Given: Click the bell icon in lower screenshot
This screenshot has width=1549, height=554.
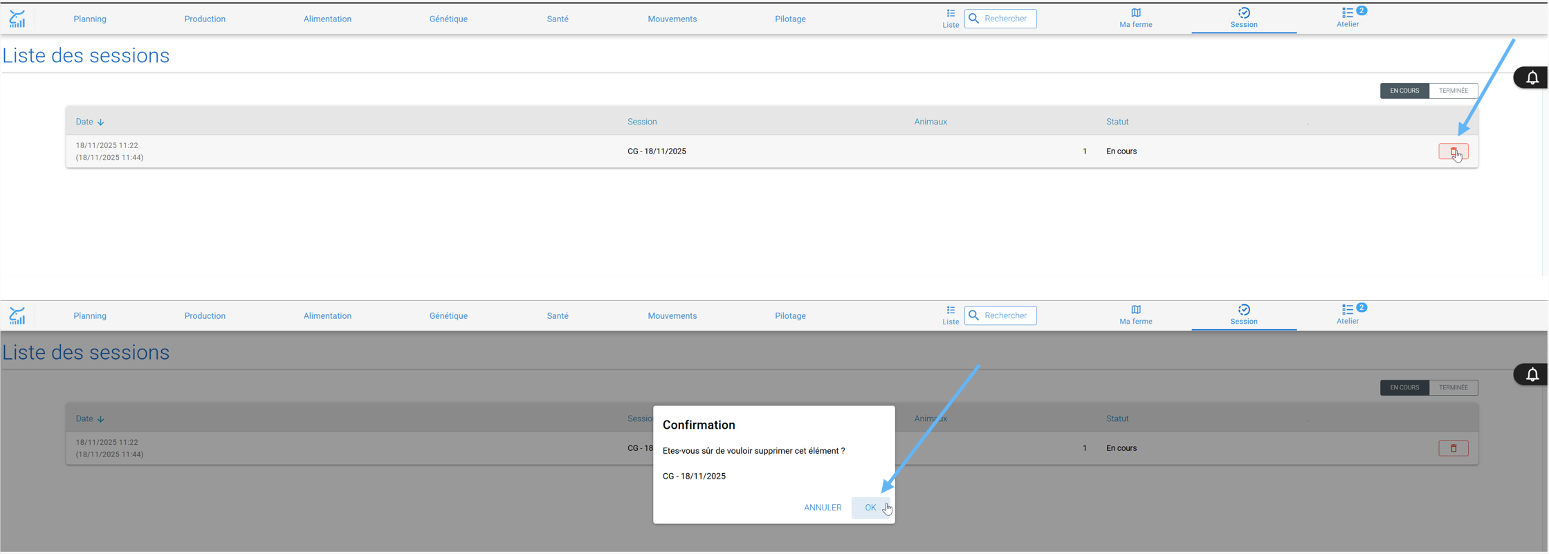Looking at the screenshot, I should point(1532,374).
